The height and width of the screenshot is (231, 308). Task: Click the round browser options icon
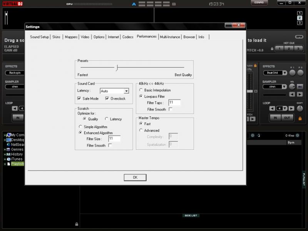tap(253, 136)
